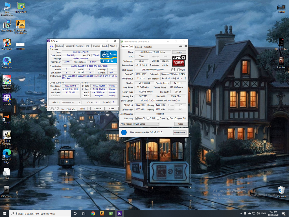Click the Close button in CPU-Z
Screen dimensions: 289x217
tap(112, 108)
